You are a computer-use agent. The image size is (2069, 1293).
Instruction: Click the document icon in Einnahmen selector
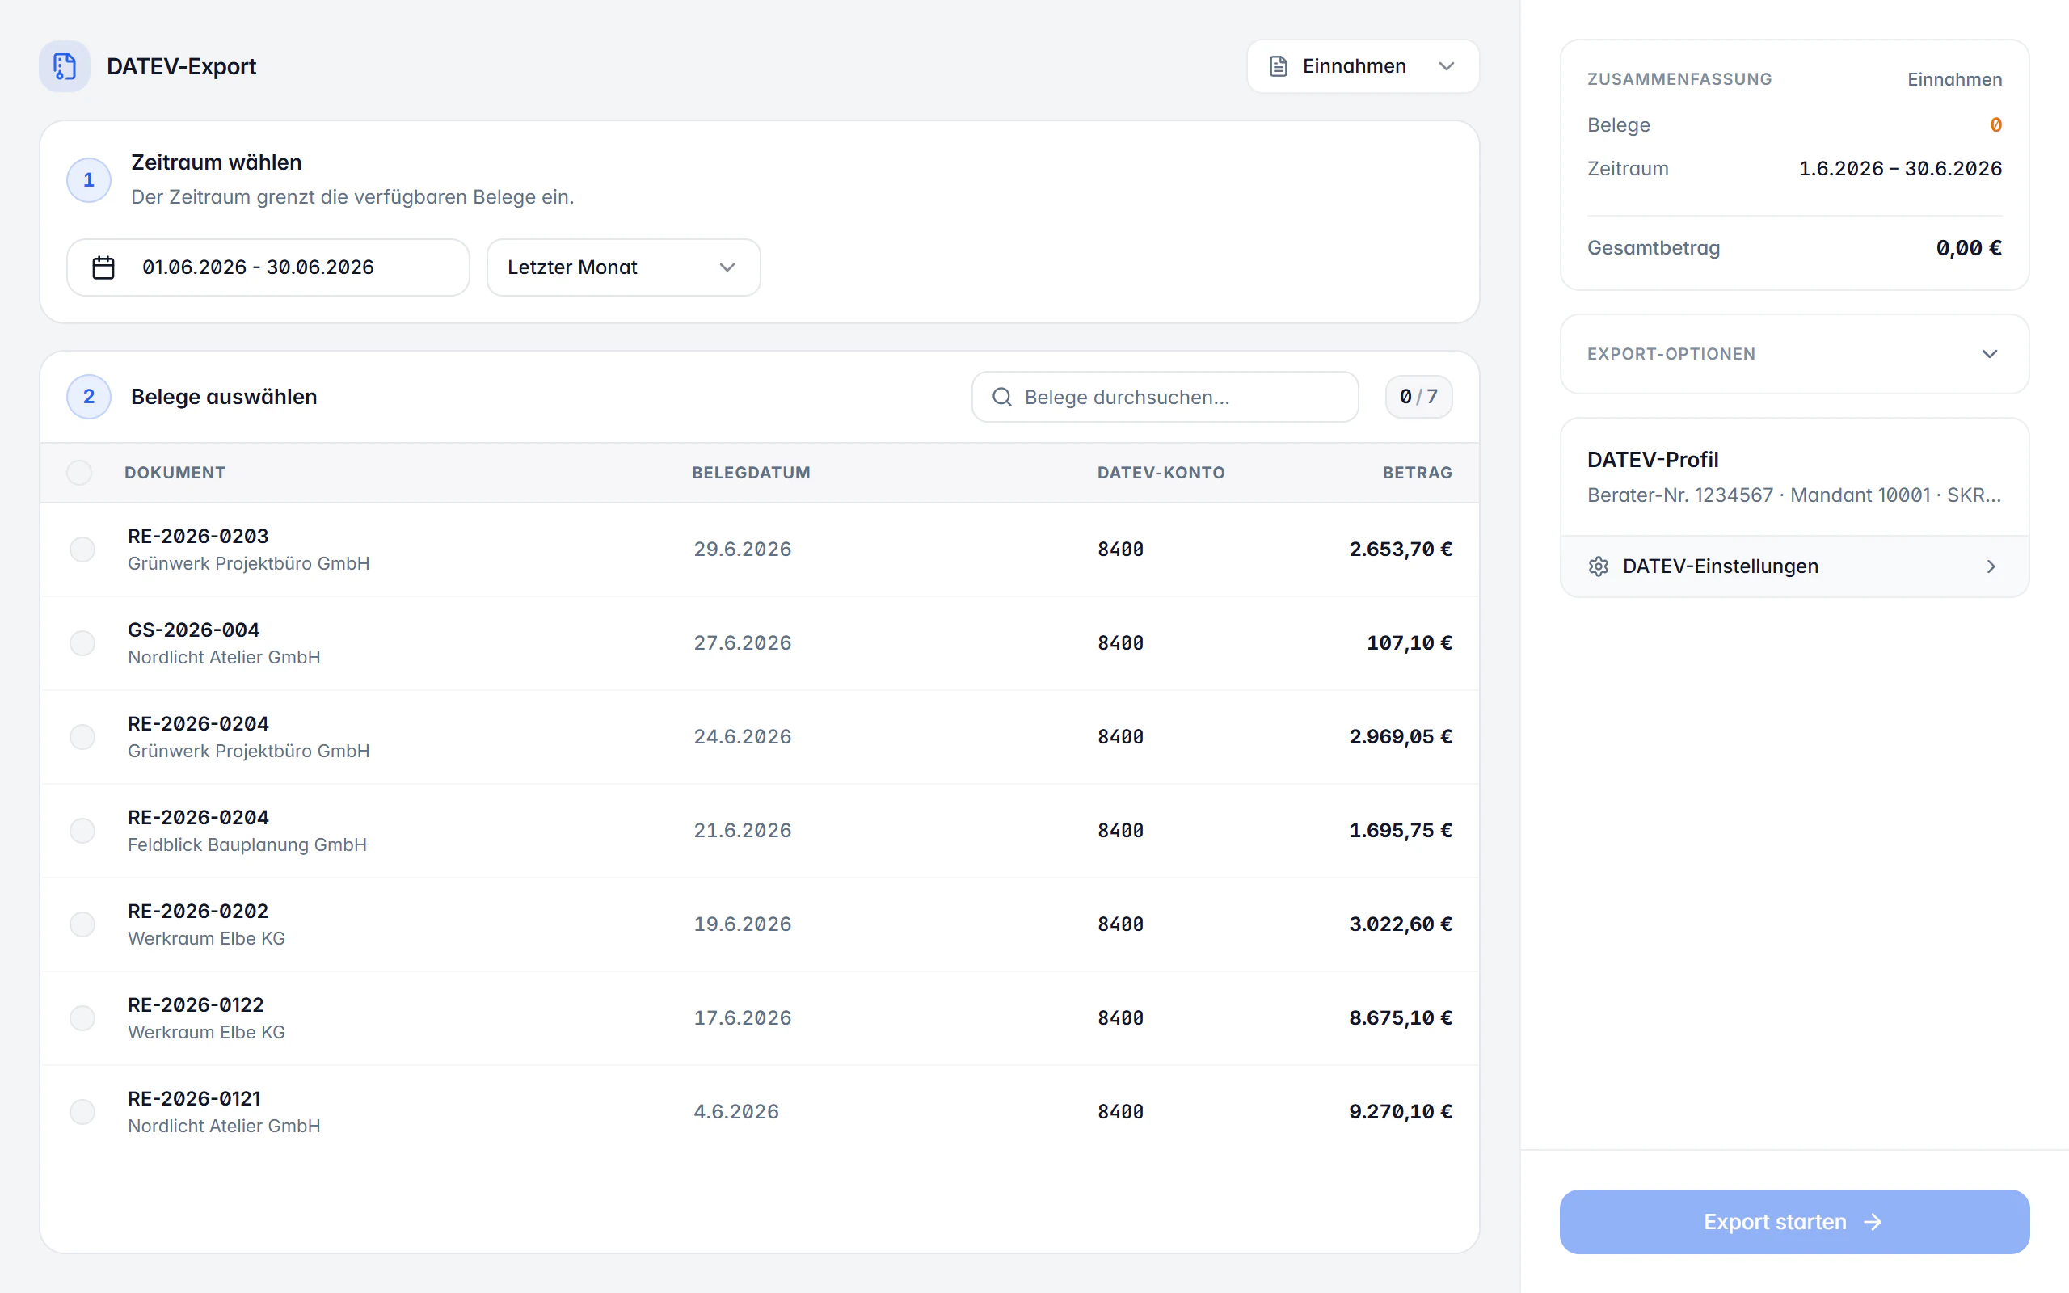click(1278, 65)
